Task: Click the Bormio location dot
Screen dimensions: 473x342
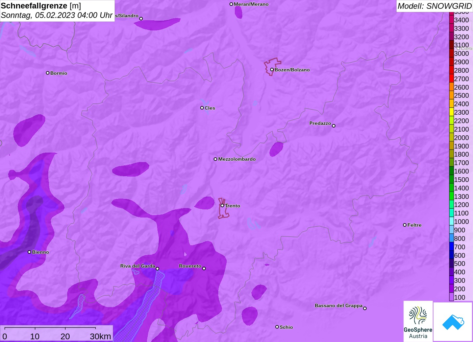Action: (48, 73)
